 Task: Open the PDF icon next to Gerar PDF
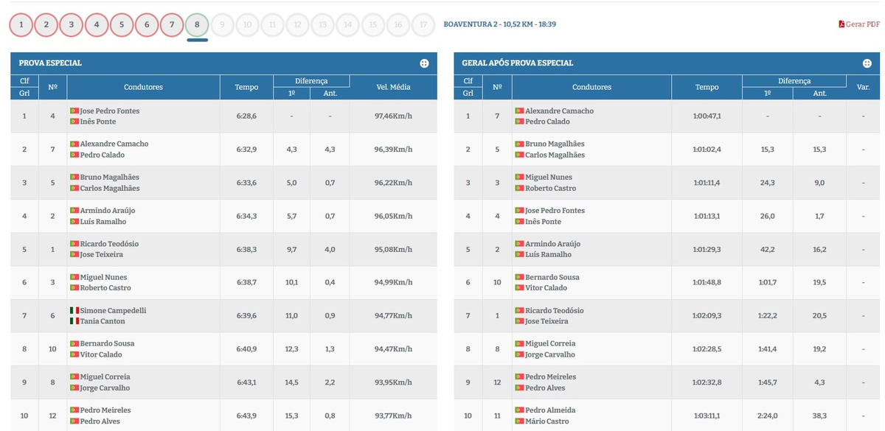(x=841, y=24)
